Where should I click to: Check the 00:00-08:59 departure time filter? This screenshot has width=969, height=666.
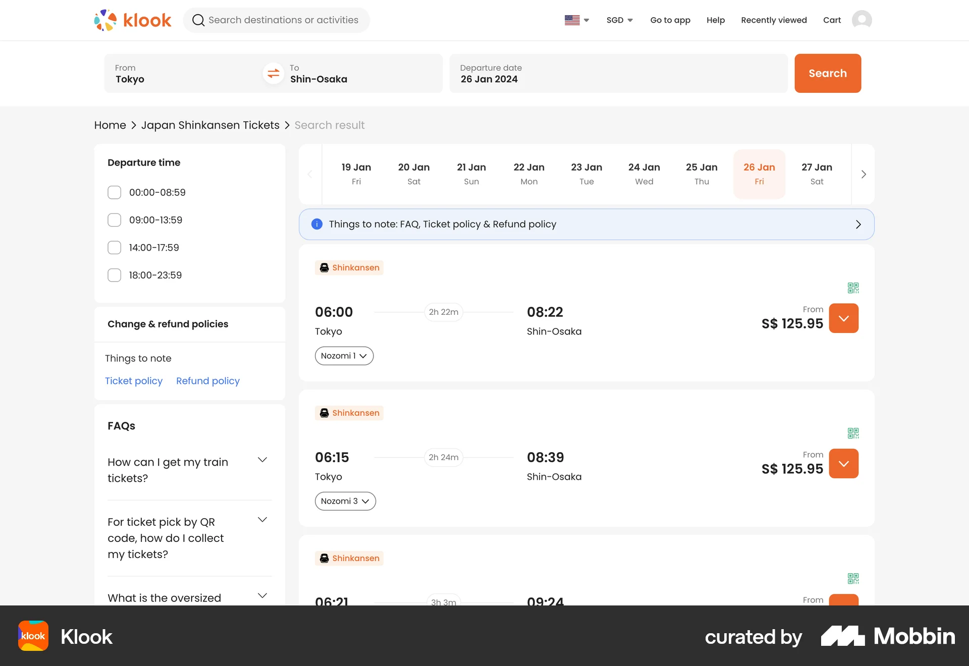click(x=114, y=192)
